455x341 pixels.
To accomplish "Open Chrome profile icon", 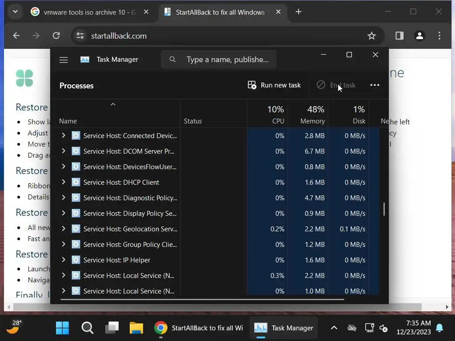I will (x=419, y=36).
